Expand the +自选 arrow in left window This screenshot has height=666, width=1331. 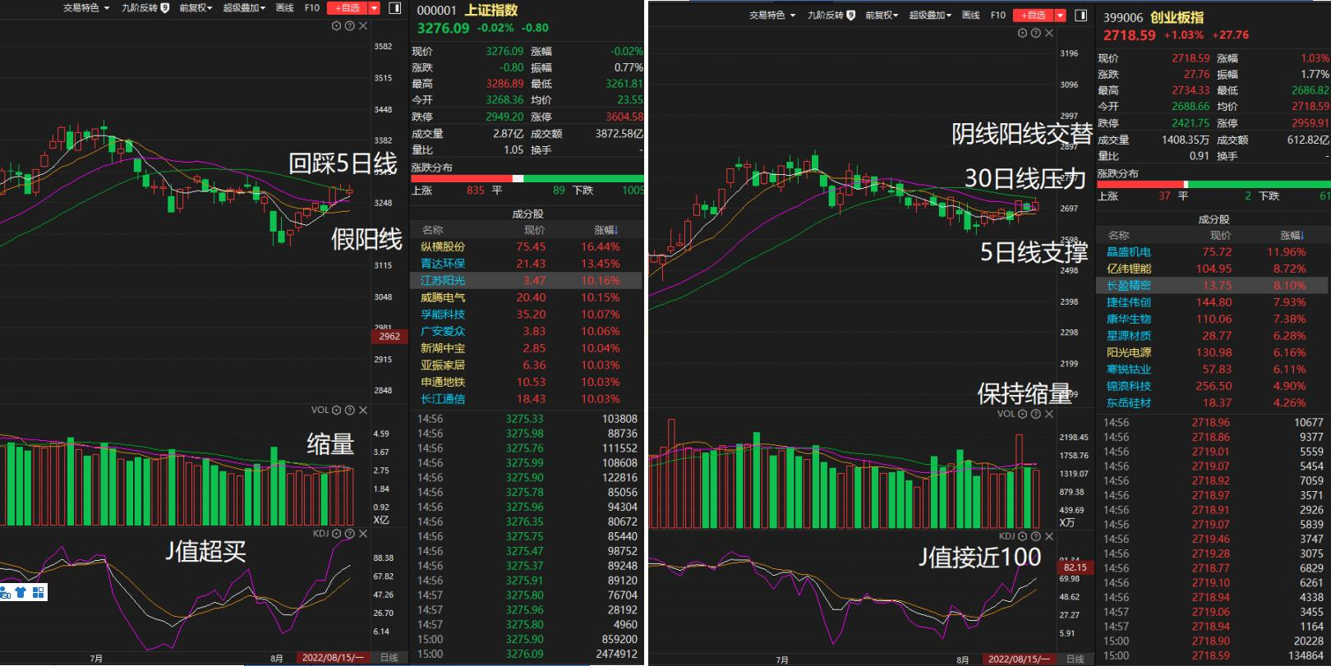(x=374, y=7)
